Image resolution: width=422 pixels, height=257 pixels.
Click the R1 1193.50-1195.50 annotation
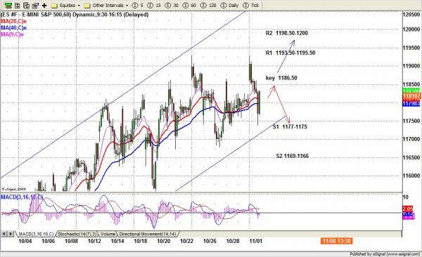pyautogui.click(x=290, y=53)
